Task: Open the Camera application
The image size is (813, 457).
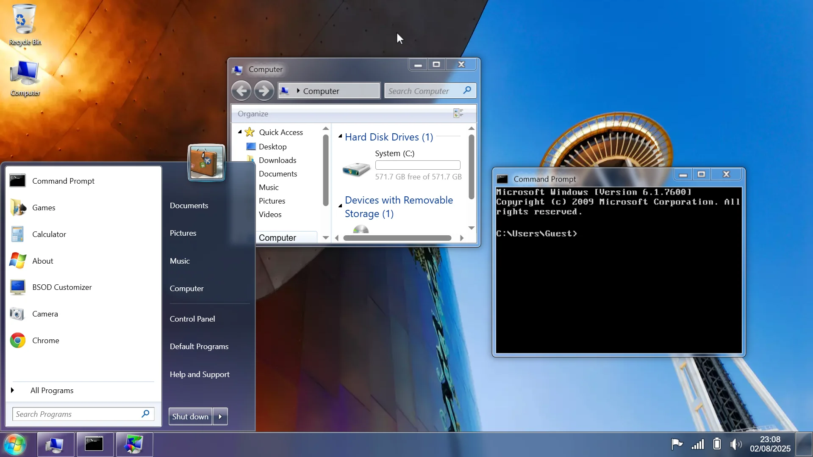Action: (45, 314)
